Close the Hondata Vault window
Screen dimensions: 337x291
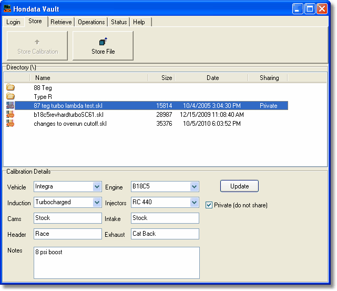click(x=322, y=9)
